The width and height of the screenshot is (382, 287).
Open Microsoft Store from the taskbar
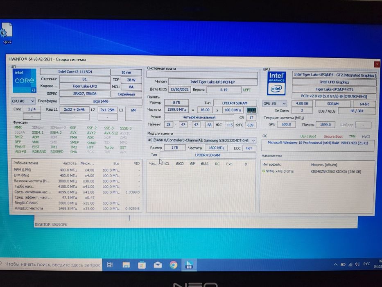click(x=142, y=265)
